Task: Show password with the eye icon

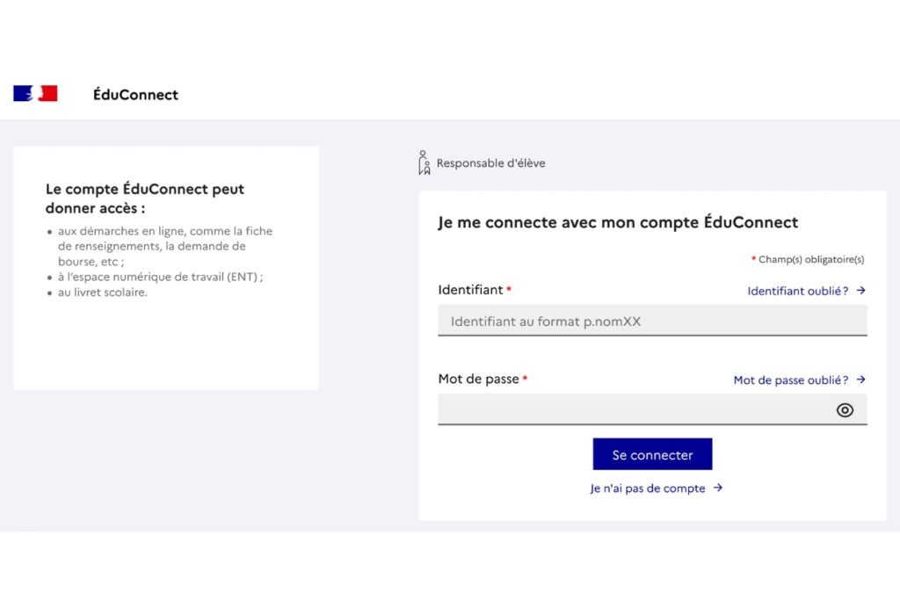Action: (x=845, y=410)
